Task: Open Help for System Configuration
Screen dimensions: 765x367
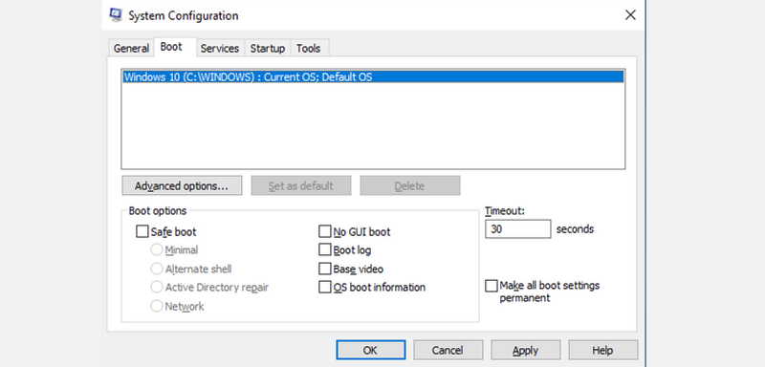Action: click(x=603, y=350)
